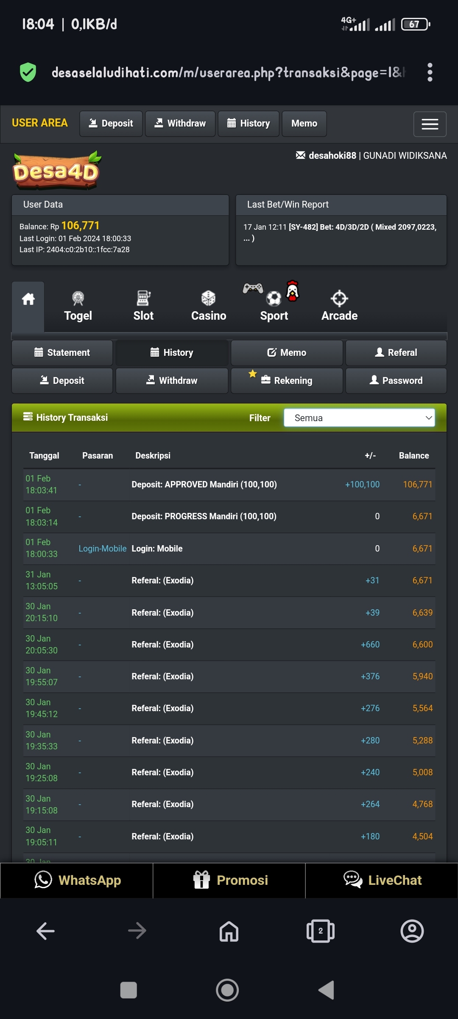Select the Casino dice icon

208,299
